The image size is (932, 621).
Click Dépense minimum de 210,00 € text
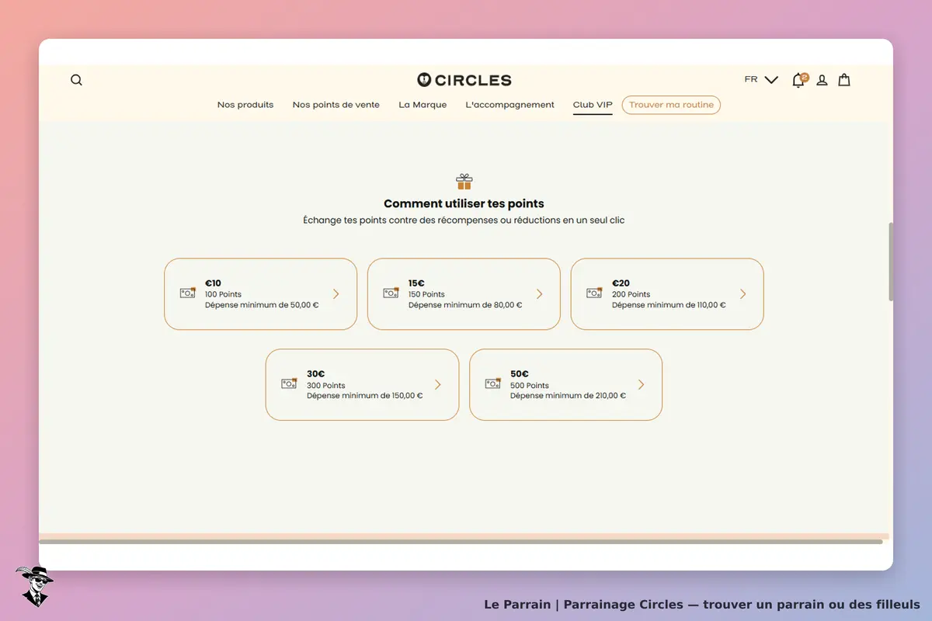click(568, 396)
